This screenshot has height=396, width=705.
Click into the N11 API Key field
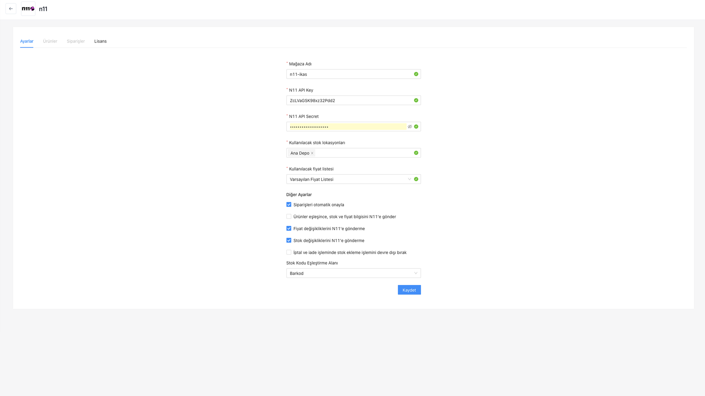pyautogui.click(x=354, y=100)
